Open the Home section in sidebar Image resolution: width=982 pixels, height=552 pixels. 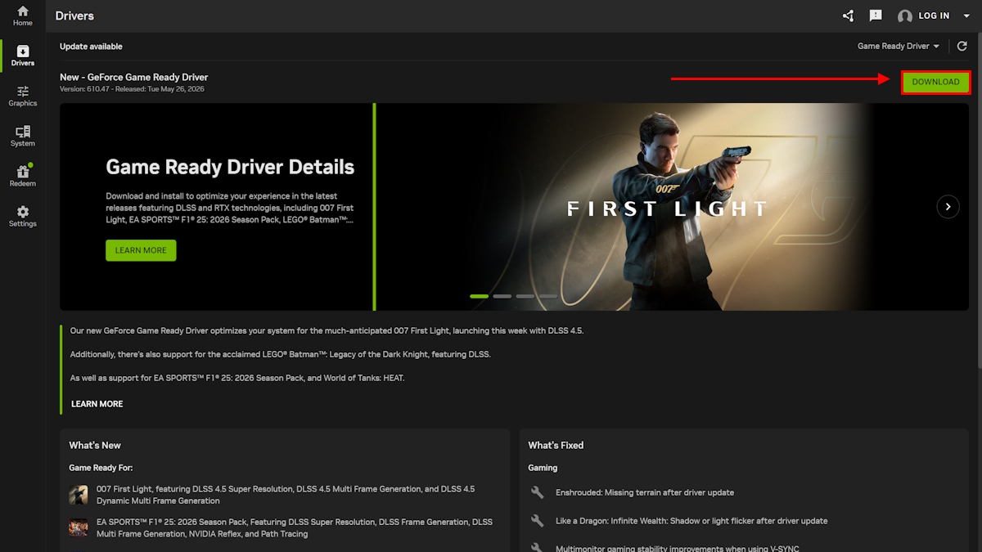point(23,16)
